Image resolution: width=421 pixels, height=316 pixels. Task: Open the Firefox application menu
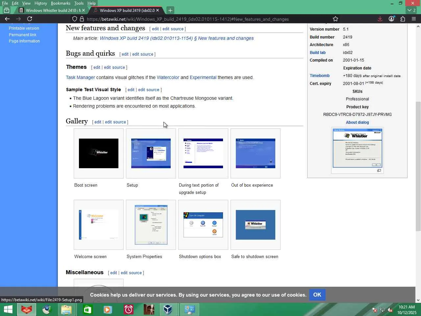(414, 19)
